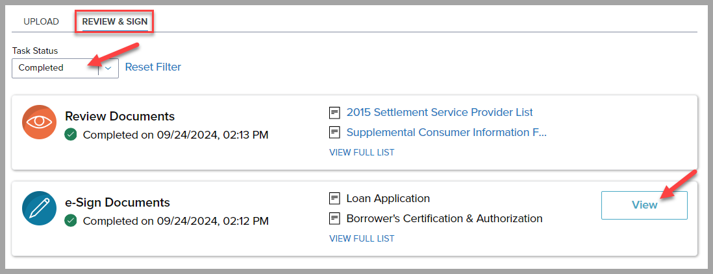Viewport: 713px width, 274px height.
Task: Expand VIEW FULL LIST under e-Sign Documents
Action: (x=362, y=238)
